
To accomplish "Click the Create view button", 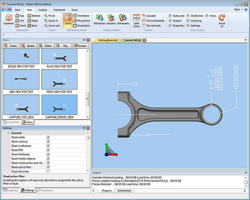I will pyautogui.click(x=11, y=46).
